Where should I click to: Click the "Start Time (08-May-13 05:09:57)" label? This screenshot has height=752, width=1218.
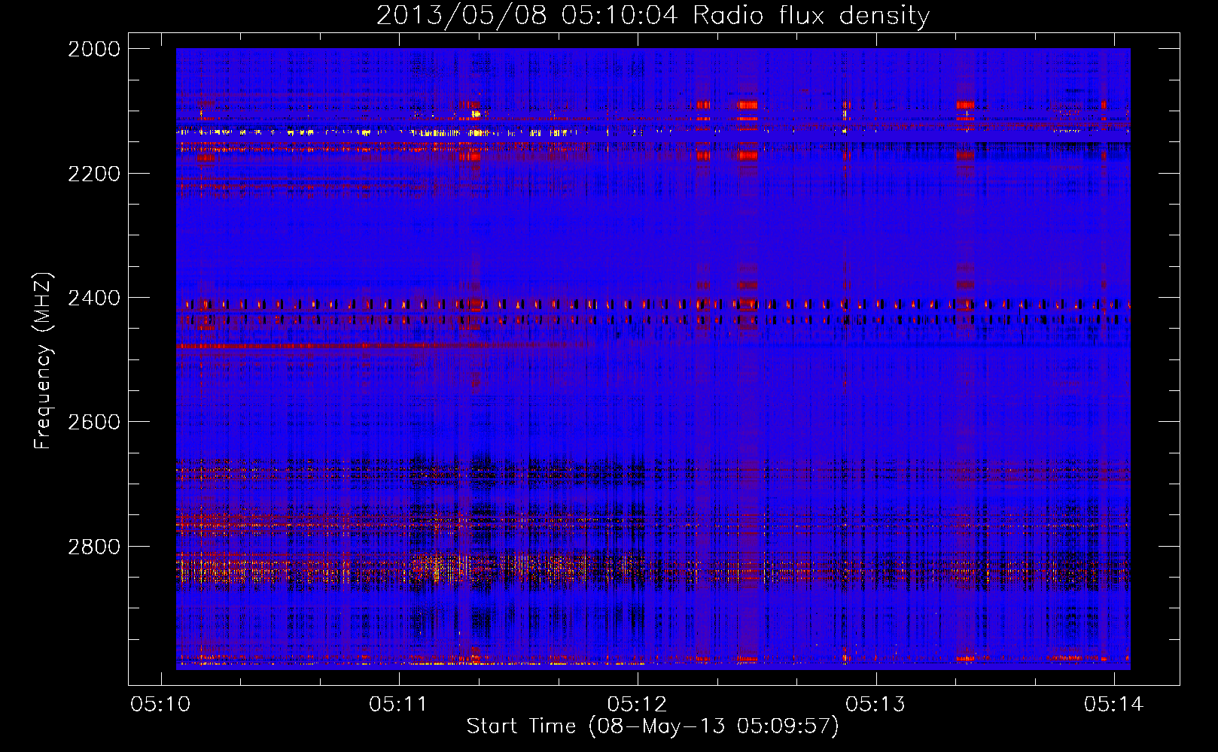coord(653,726)
